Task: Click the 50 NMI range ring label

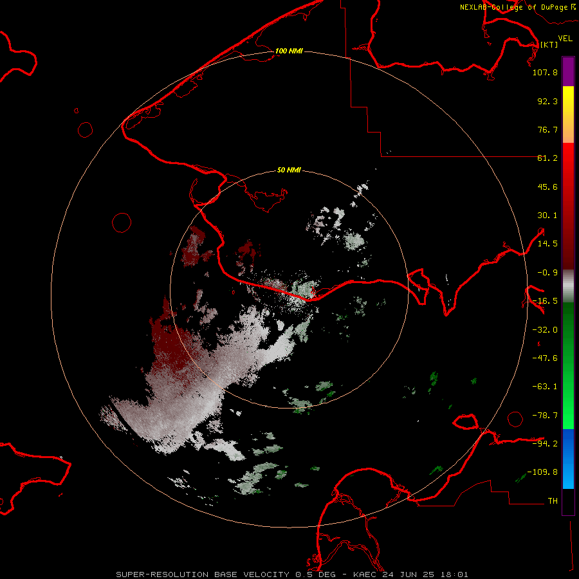Action: (x=289, y=170)
